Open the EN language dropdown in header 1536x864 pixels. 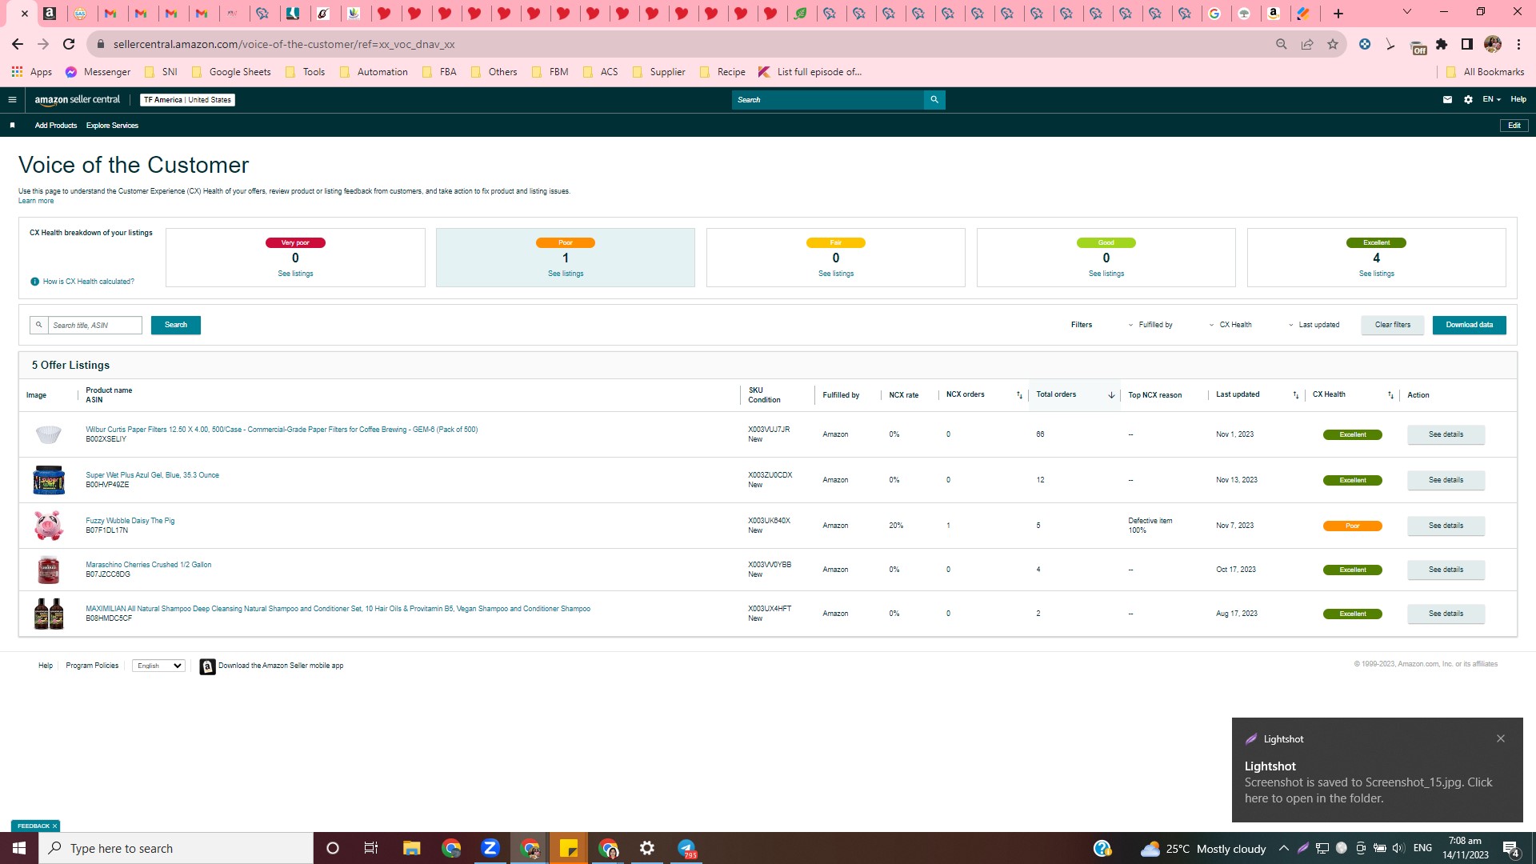[x=1491, y=100]
